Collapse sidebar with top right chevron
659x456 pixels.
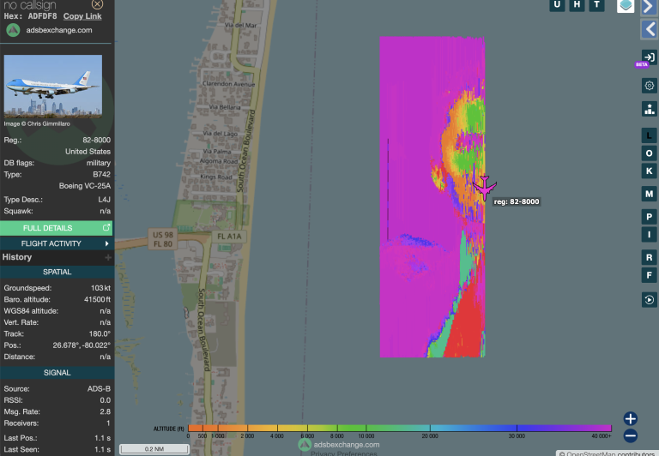(649, 6)
